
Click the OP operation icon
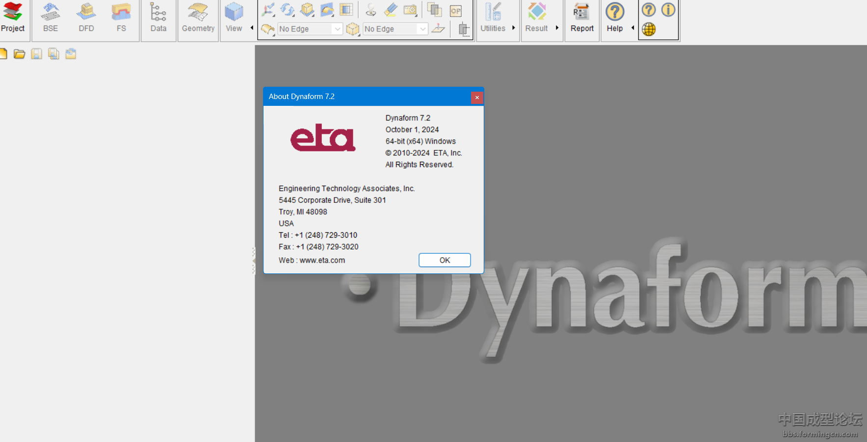(x=456, y=11)
